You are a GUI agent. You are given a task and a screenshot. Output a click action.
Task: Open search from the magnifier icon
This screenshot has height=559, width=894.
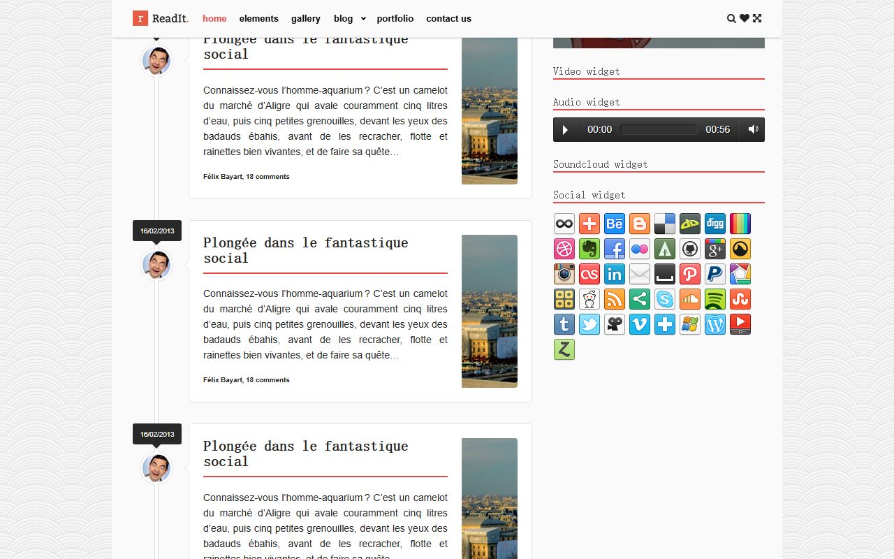[731, 18]
